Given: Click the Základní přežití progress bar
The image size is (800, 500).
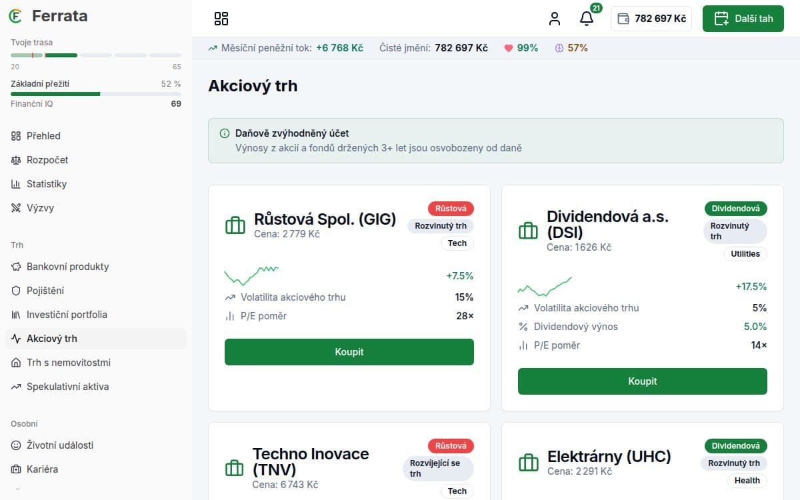Looking at the screenshot, I should 96,94.
